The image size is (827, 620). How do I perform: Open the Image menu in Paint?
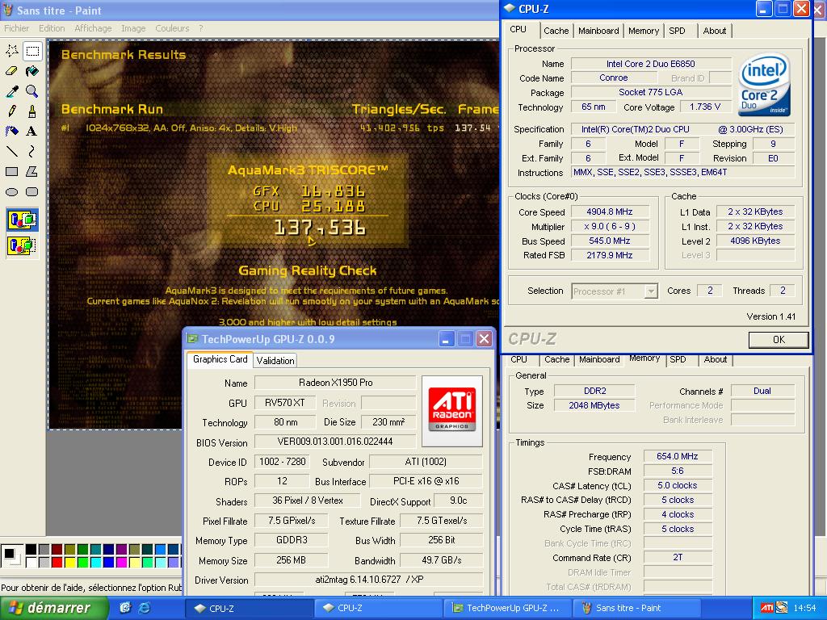(x=133, y=28)
